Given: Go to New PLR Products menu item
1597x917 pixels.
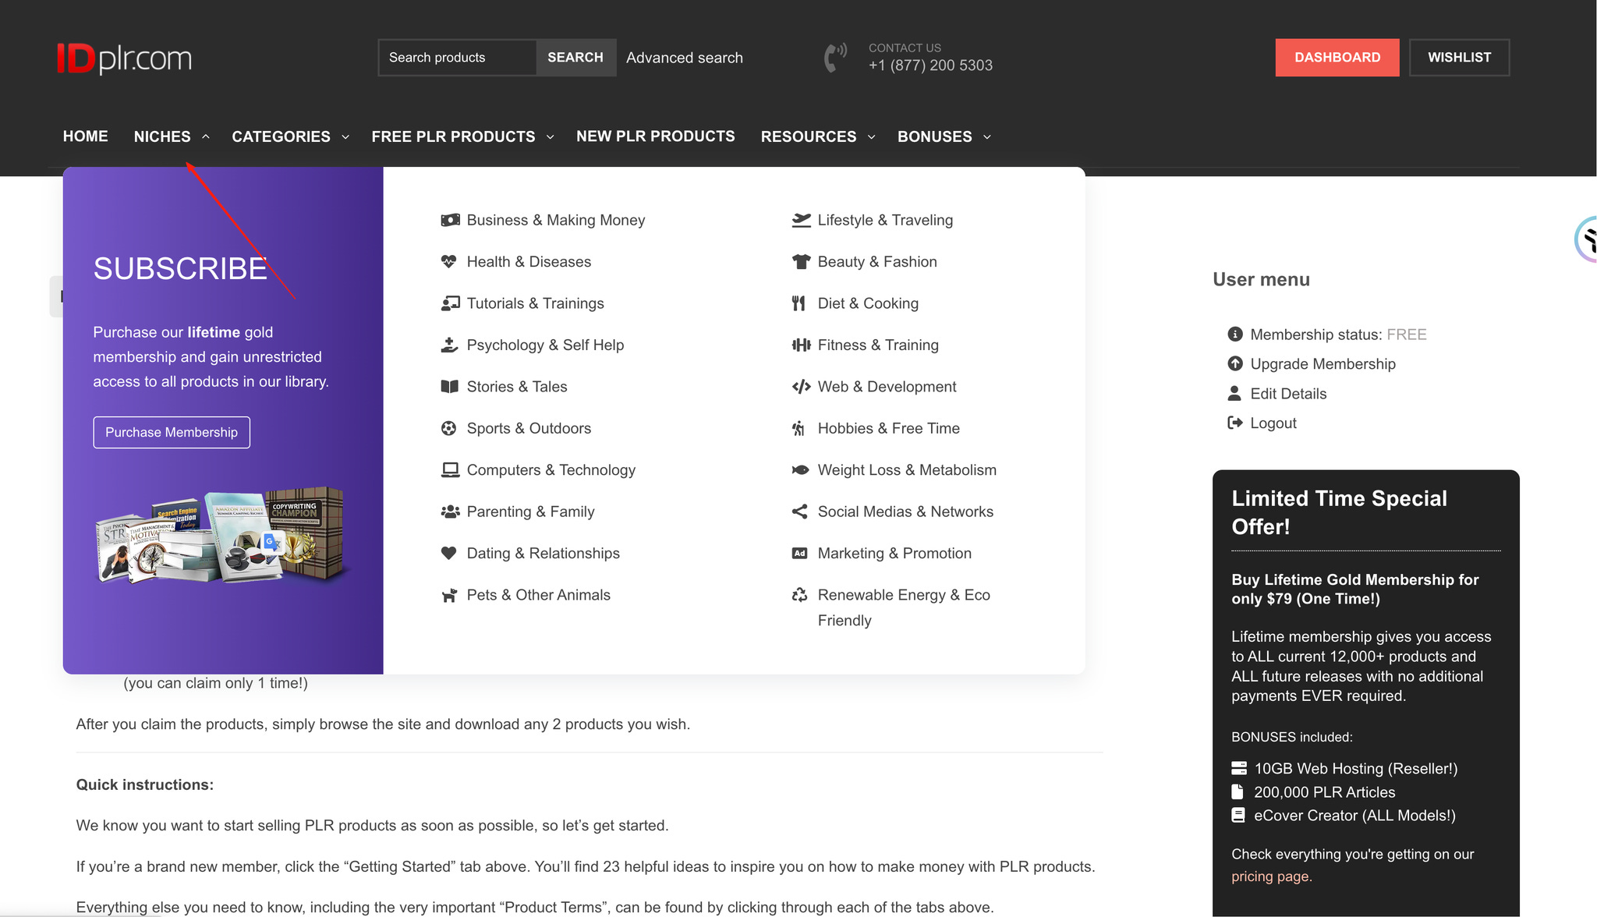Looking at the screenshot, I should point(655,136).
